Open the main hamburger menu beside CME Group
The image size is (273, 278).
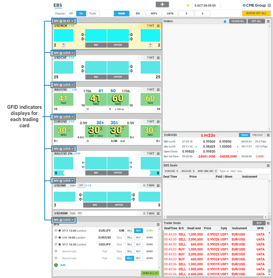pos(269,5)
